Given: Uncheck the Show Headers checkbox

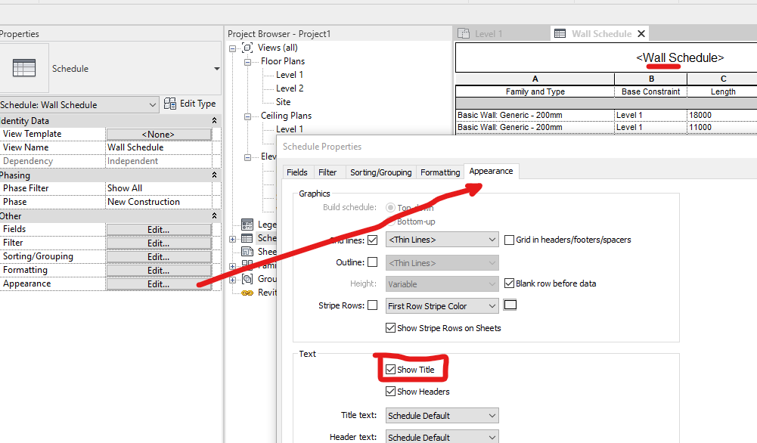Looking at the screenshot, I should point(390,392).
